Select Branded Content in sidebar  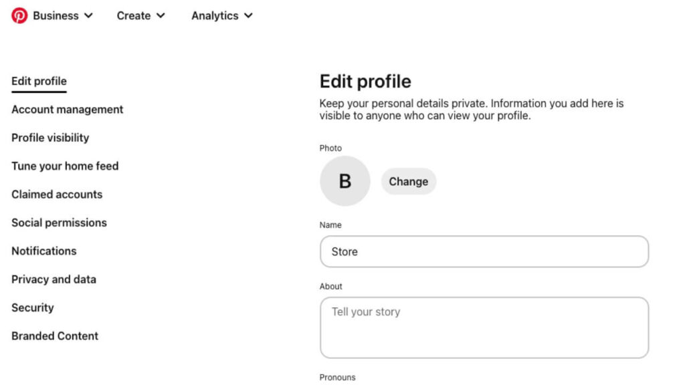click(x=55, y=336)
